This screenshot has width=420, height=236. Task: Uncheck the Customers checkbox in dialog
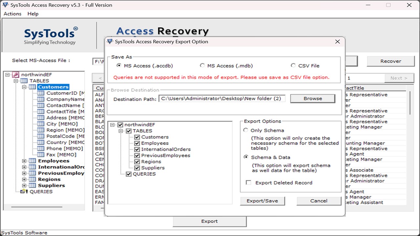(137, 137)
